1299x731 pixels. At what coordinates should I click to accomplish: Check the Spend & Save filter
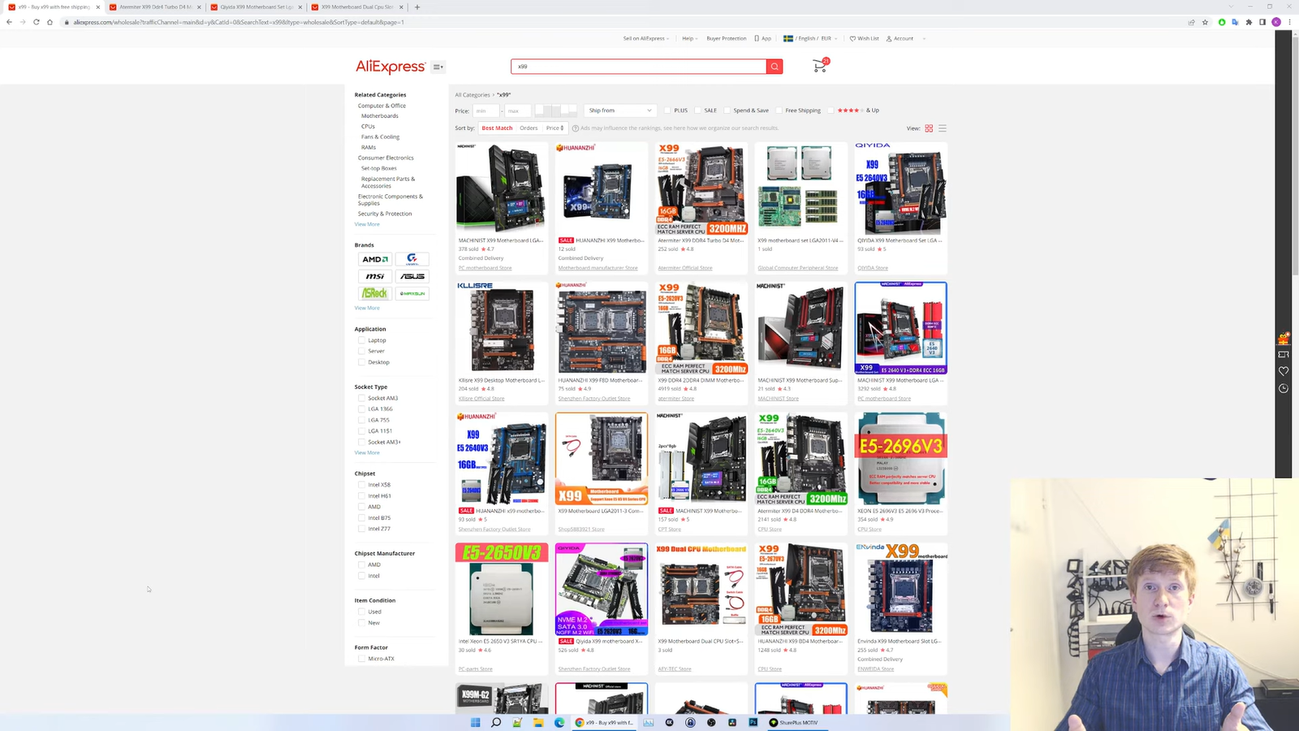727,110
